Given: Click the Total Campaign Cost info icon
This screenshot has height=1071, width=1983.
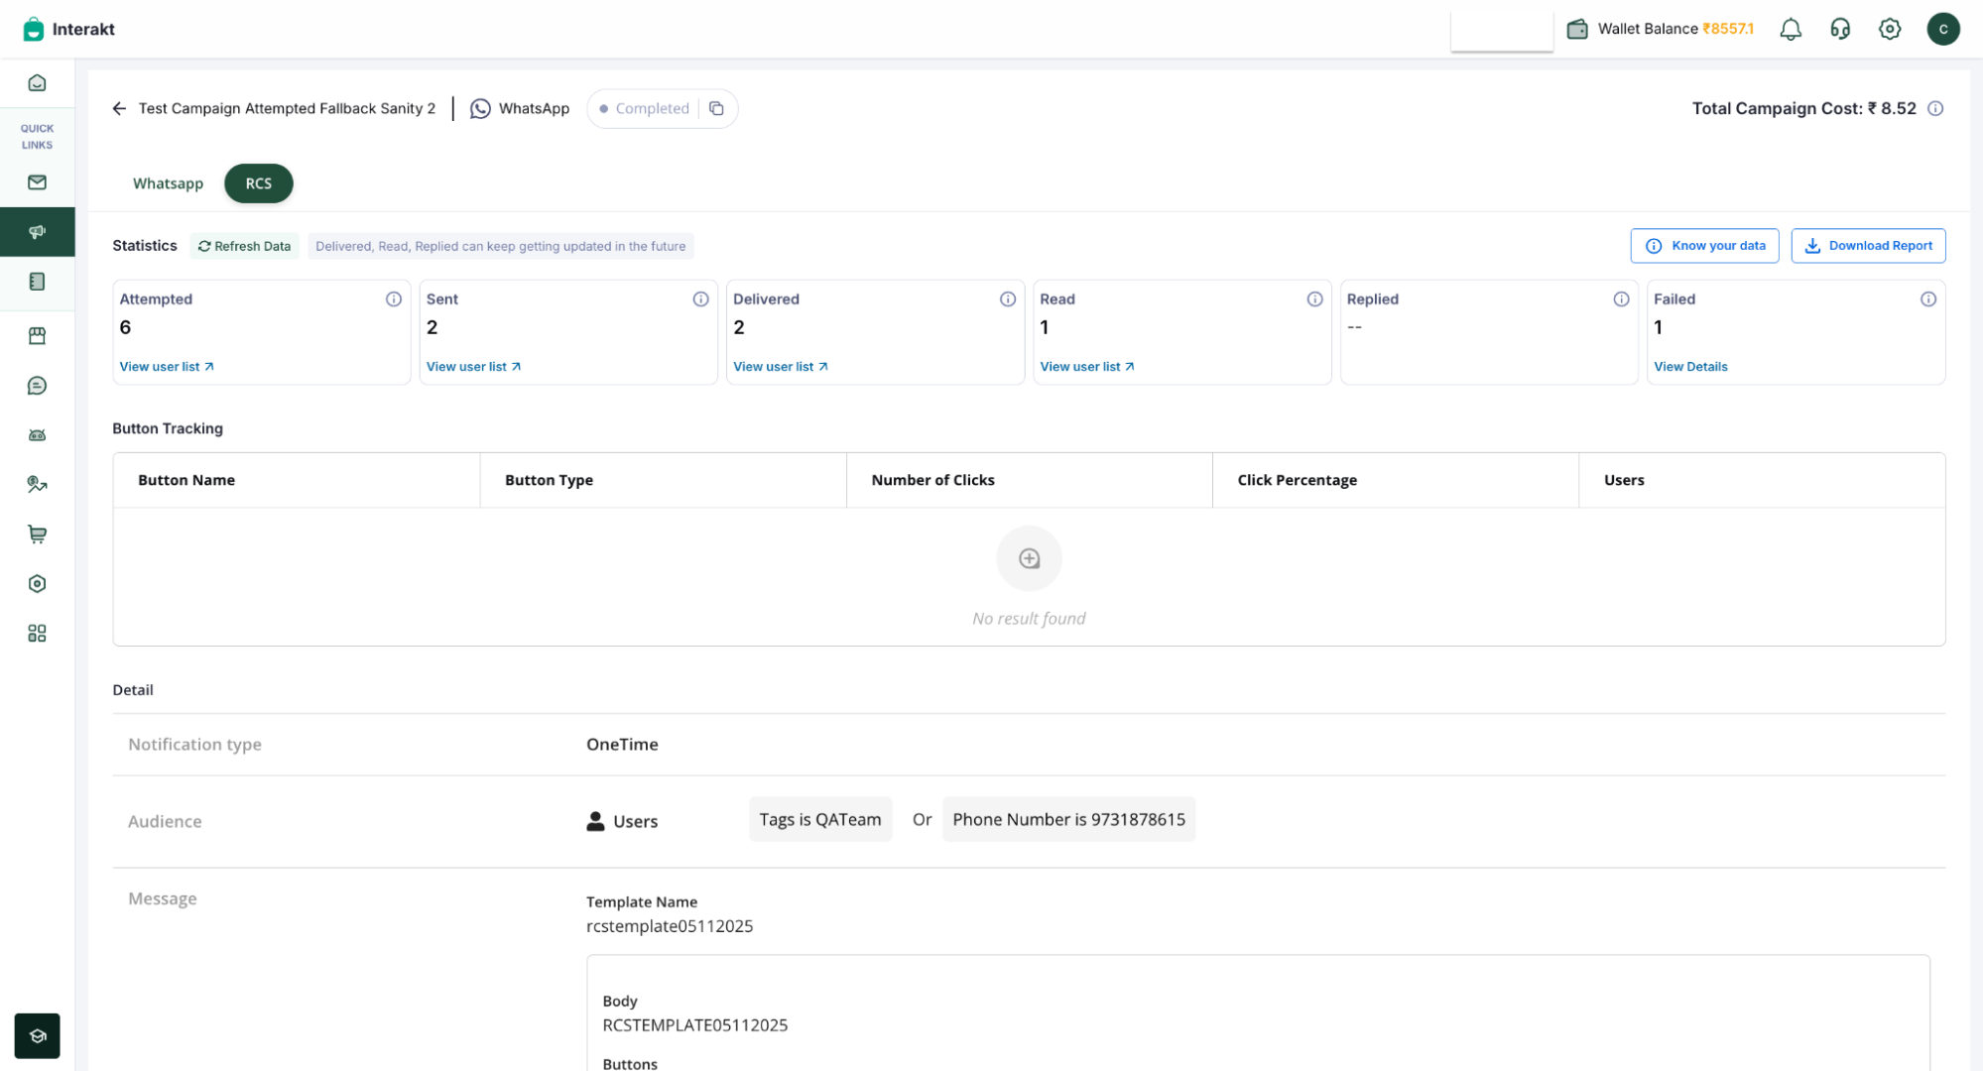Looking at the screenshot, I should (x=1934, y=108).
